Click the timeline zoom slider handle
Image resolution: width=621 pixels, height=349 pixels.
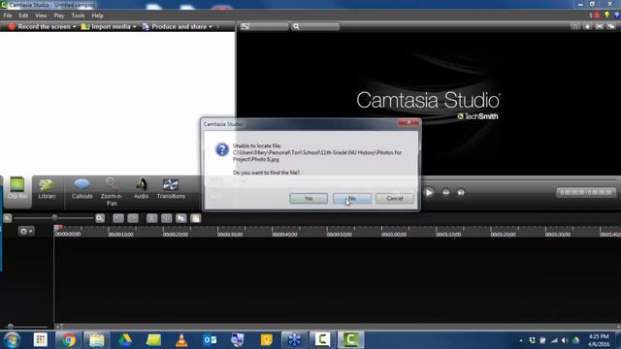(54, 217)
